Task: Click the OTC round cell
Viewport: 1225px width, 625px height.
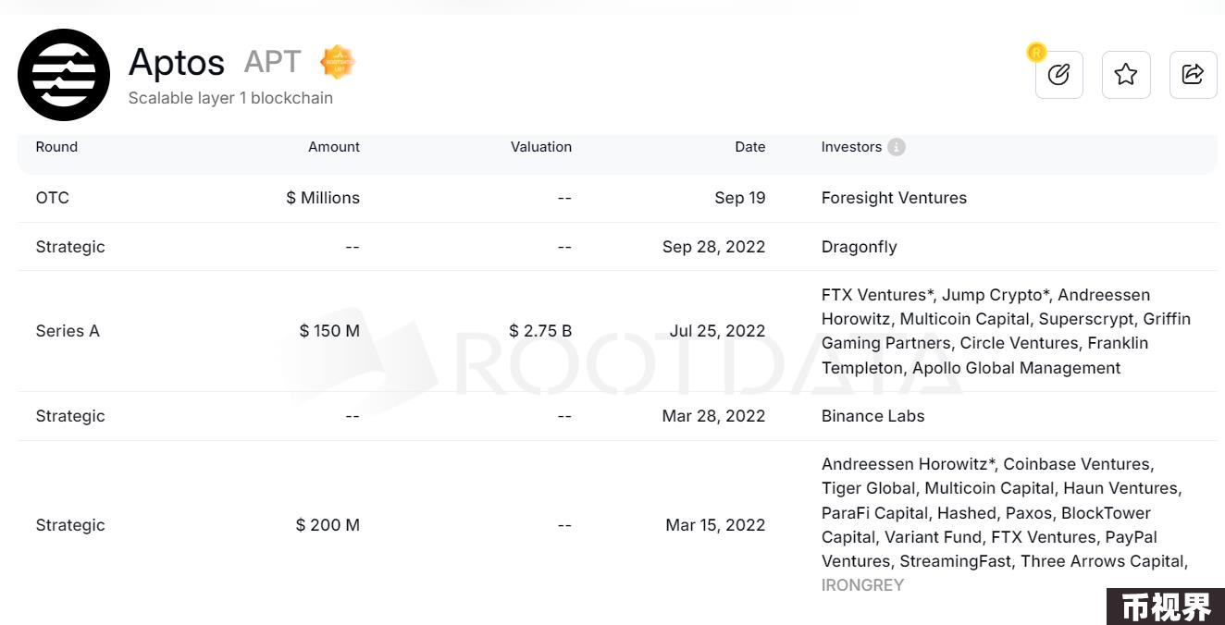Action: coord(53,198)
